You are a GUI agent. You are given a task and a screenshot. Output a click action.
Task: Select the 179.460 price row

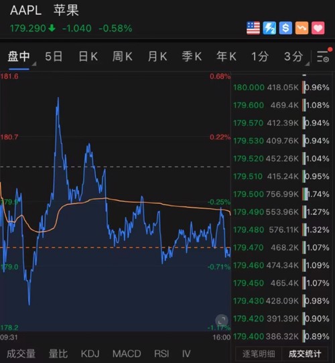[x=281, y=265]
